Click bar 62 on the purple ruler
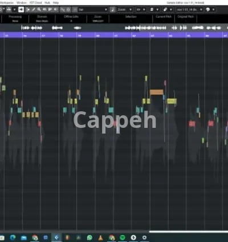This screenshot has height=242, width=228. point(134,35)
